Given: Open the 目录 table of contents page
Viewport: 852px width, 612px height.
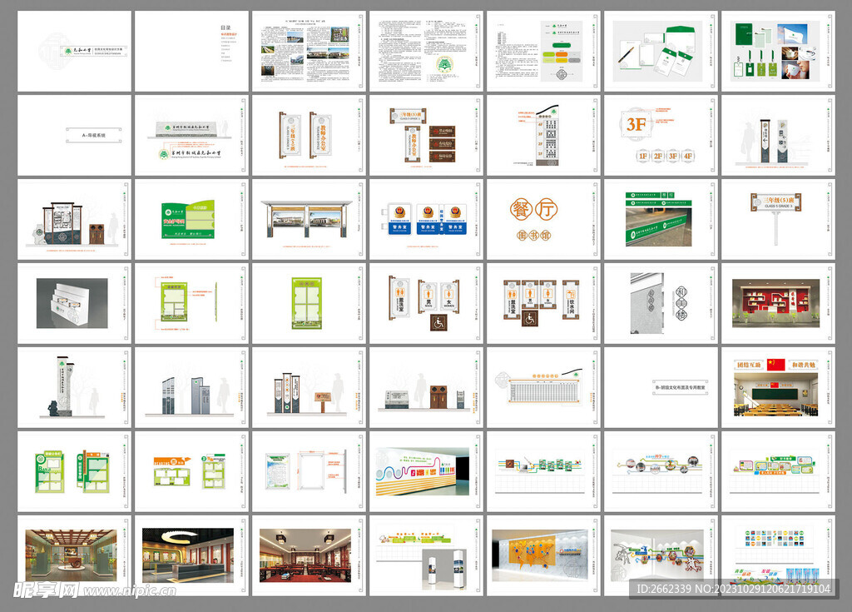Looking at the screenshot, I should [192, 51].
